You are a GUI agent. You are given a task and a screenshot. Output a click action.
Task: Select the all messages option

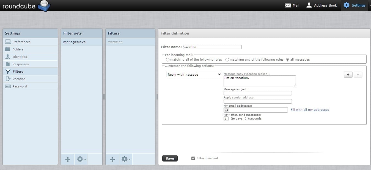coord(288,59)
